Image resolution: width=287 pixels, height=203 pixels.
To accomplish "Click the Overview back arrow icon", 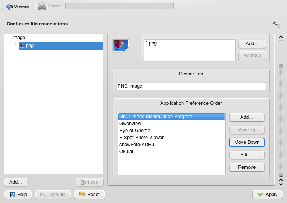I will (9, 6).
